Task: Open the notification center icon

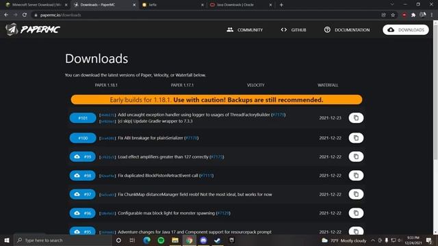Action: (429, 240)
